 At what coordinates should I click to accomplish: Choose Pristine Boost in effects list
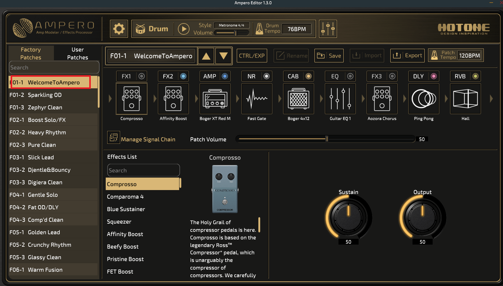click(x=142, y=259)
